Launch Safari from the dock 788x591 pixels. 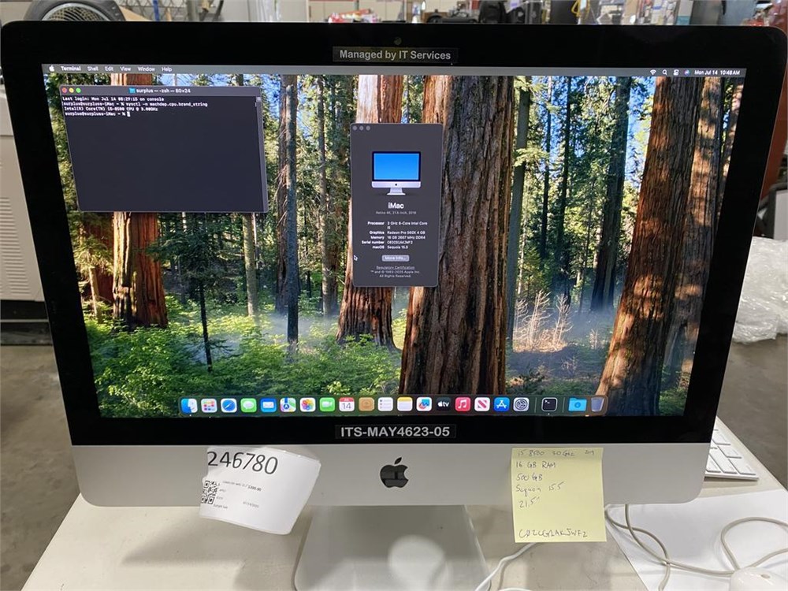pos(229,405)
